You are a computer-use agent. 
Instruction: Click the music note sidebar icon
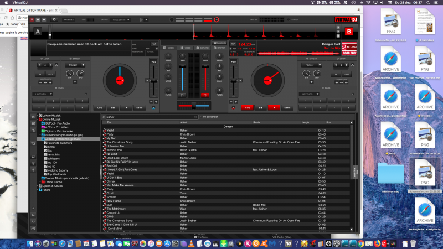click(33, 157)
